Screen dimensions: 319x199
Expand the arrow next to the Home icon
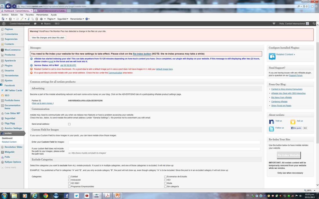point(6,19)
